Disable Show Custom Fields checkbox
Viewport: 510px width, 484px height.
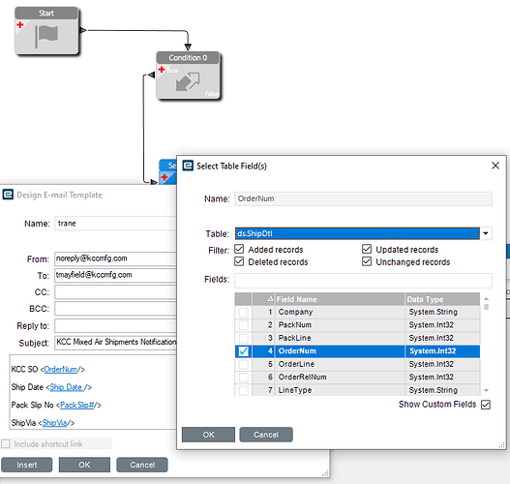coord(486,405)
